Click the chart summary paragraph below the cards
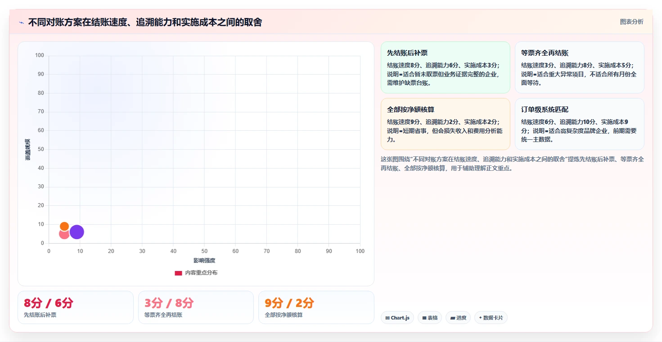Image resolution: width=662 pixels, height=342 pixels. point(512,164)
